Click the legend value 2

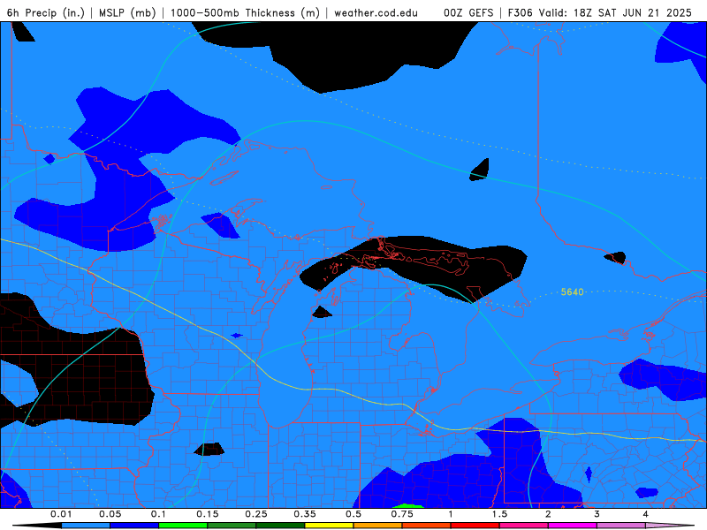point(548,514)
